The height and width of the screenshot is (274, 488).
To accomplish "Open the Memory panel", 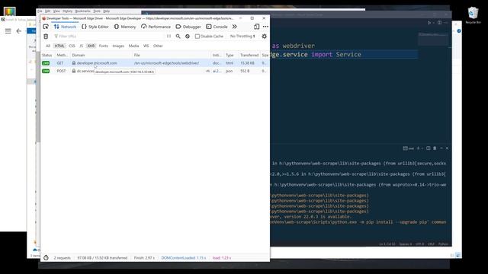I will coord(125,27).
